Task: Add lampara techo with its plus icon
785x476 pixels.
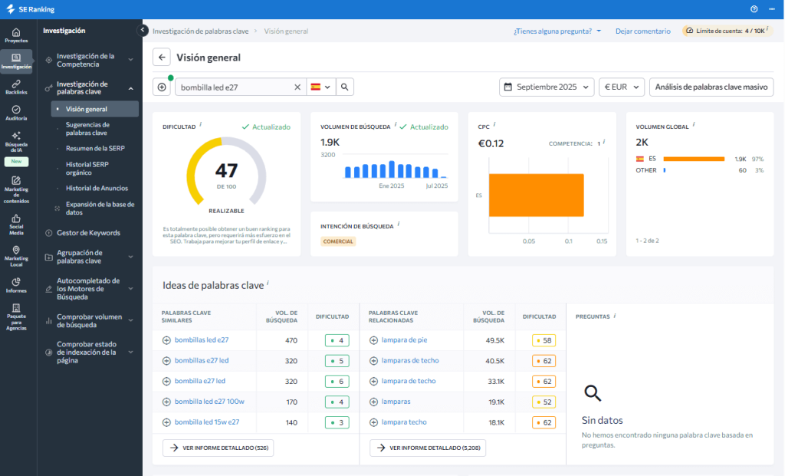Action: (373, 422)
